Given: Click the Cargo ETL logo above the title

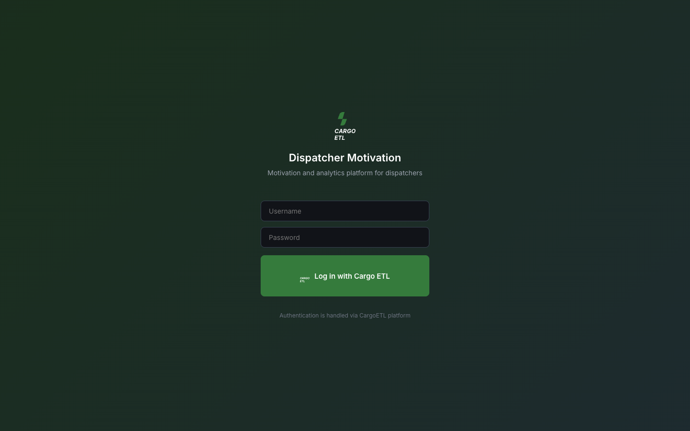Looking at the screenshot, I should tap(345, 126).
